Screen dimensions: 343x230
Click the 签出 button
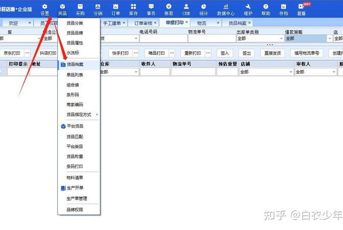tap(246, 53)
